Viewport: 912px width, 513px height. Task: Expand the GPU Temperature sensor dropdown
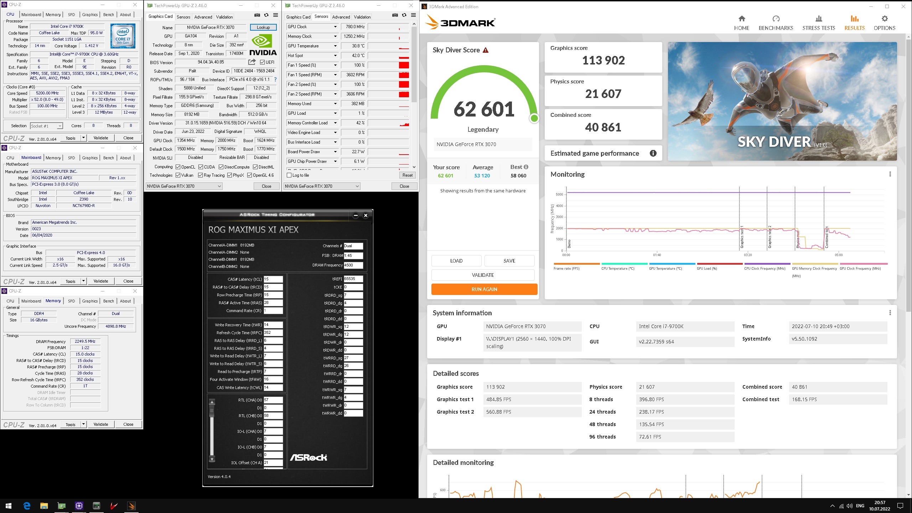point(335,46)
